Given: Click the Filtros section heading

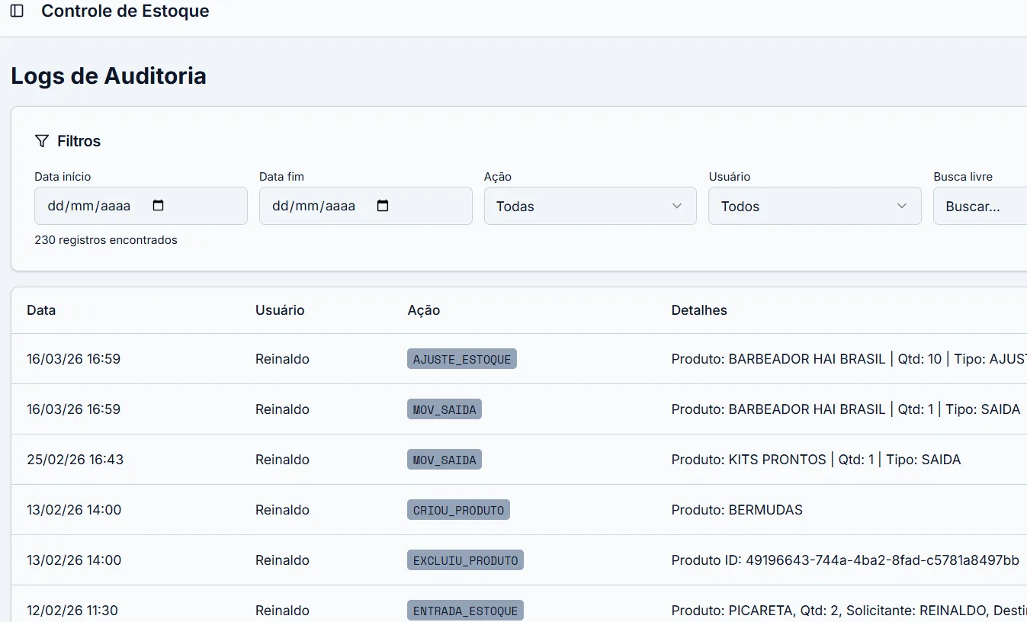Looking at the screenshot, I should (79, 141).
